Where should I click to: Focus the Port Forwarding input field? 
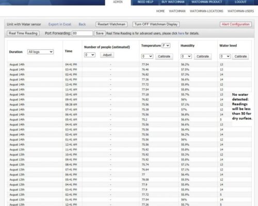coord(83,33)
